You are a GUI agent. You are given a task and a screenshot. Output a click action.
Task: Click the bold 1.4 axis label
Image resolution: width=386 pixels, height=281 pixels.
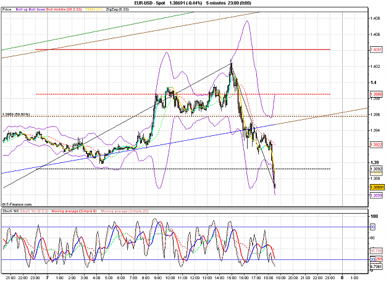coord(373,82)
